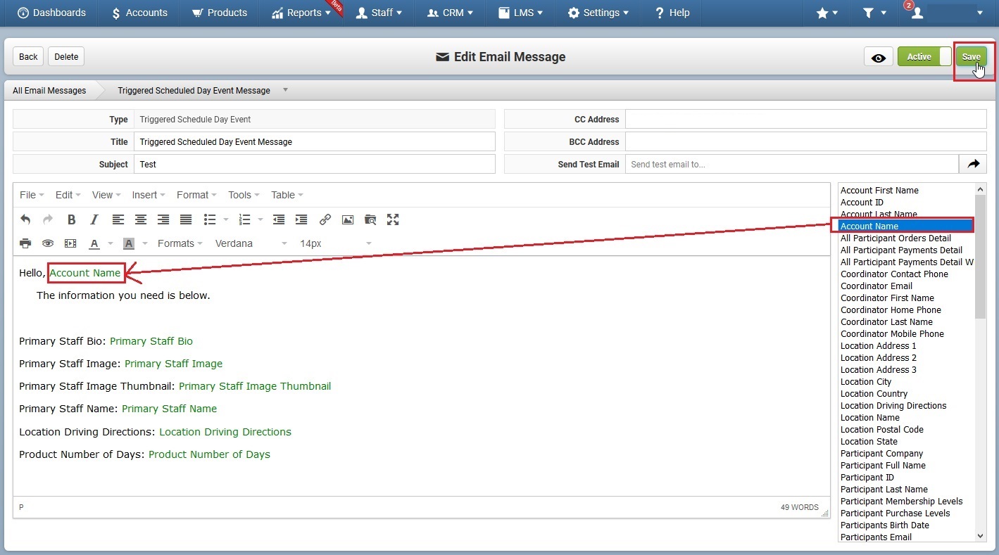Viewport: 999px width, 555px height.
Task: Click the Save button
Action: [972, 57]
